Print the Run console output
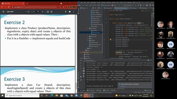 [84, 73]
